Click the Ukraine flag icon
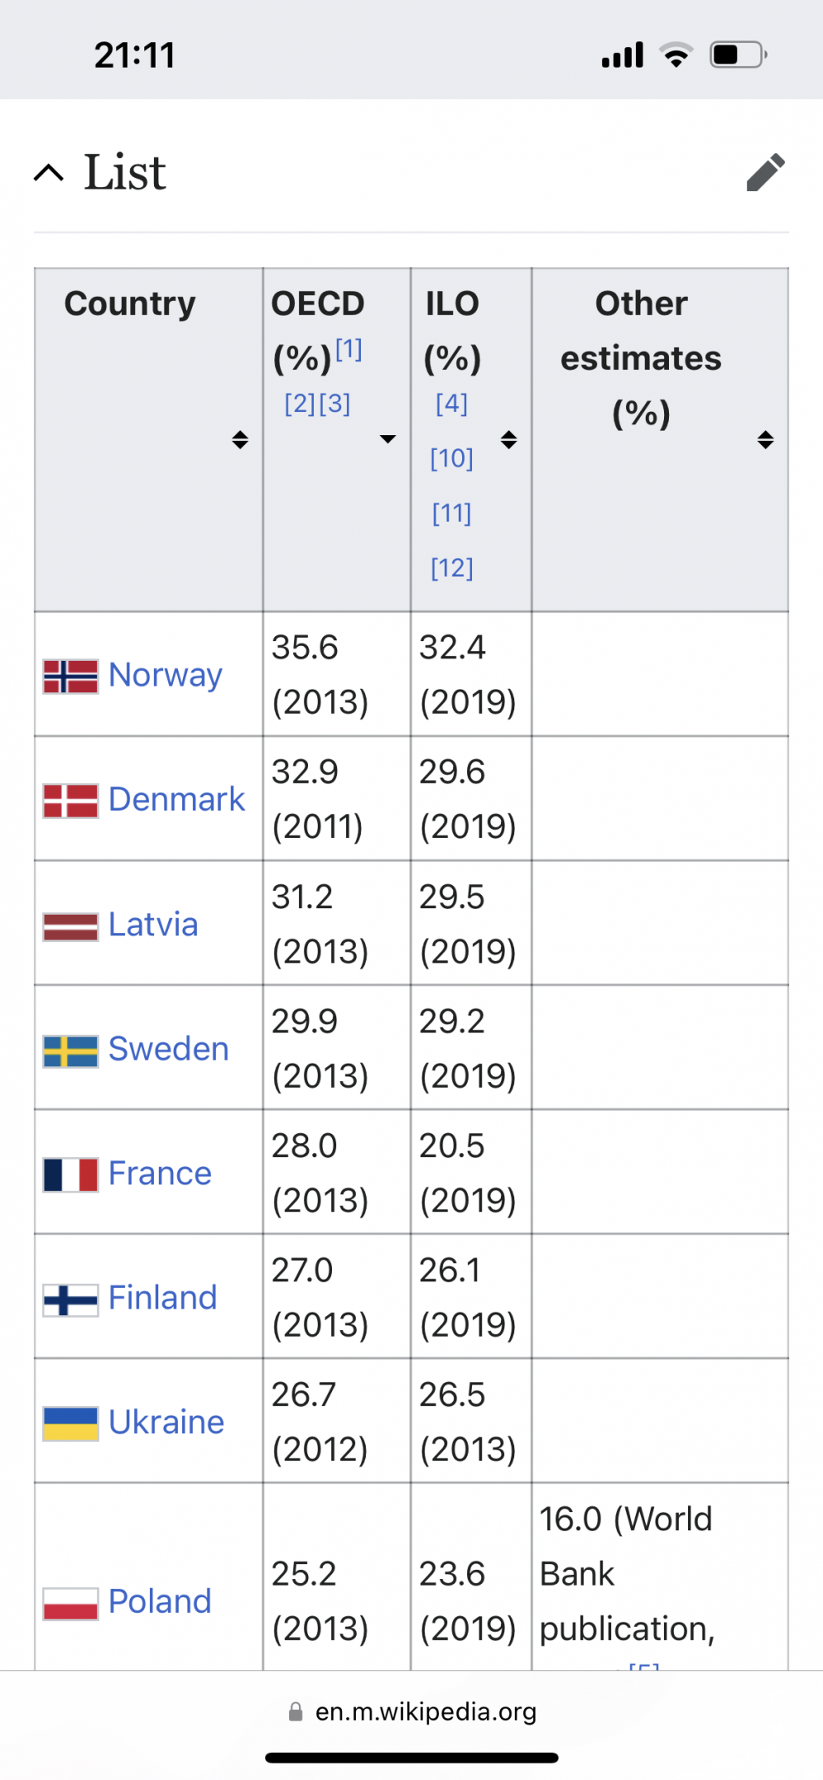 [x=71, y=1423]
